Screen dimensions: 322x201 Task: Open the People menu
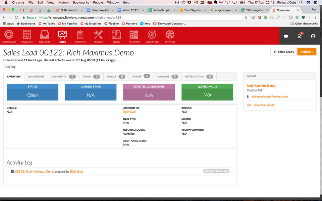pos(98,2)
